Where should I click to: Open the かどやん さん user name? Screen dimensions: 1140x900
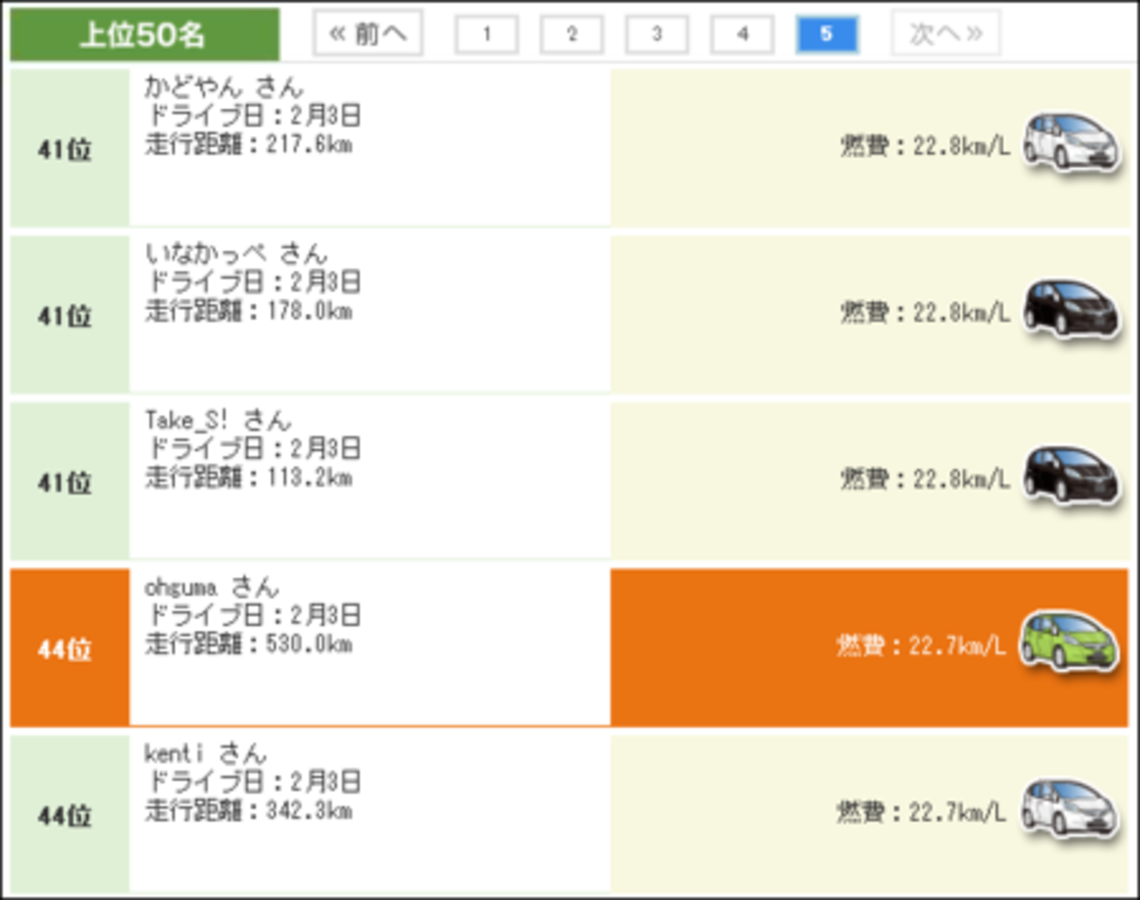[x=224, y=87]
